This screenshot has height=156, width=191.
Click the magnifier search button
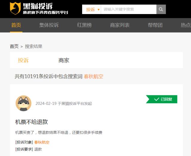(x=161, y=9)
